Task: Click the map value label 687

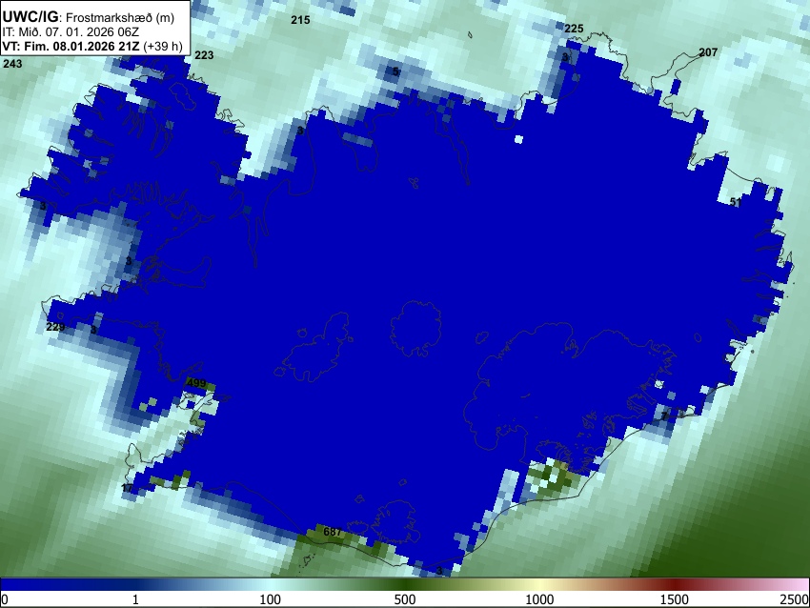Action: coord(333,532)
